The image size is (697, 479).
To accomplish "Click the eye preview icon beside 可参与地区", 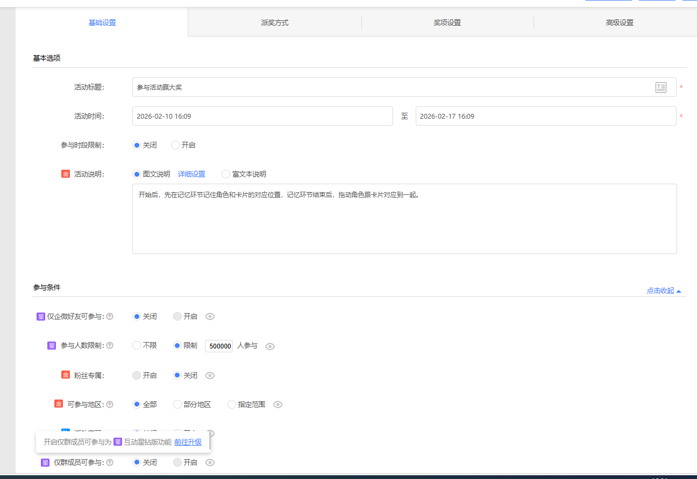I will pos(278,404).
